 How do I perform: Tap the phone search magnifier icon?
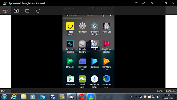[102, 14]
